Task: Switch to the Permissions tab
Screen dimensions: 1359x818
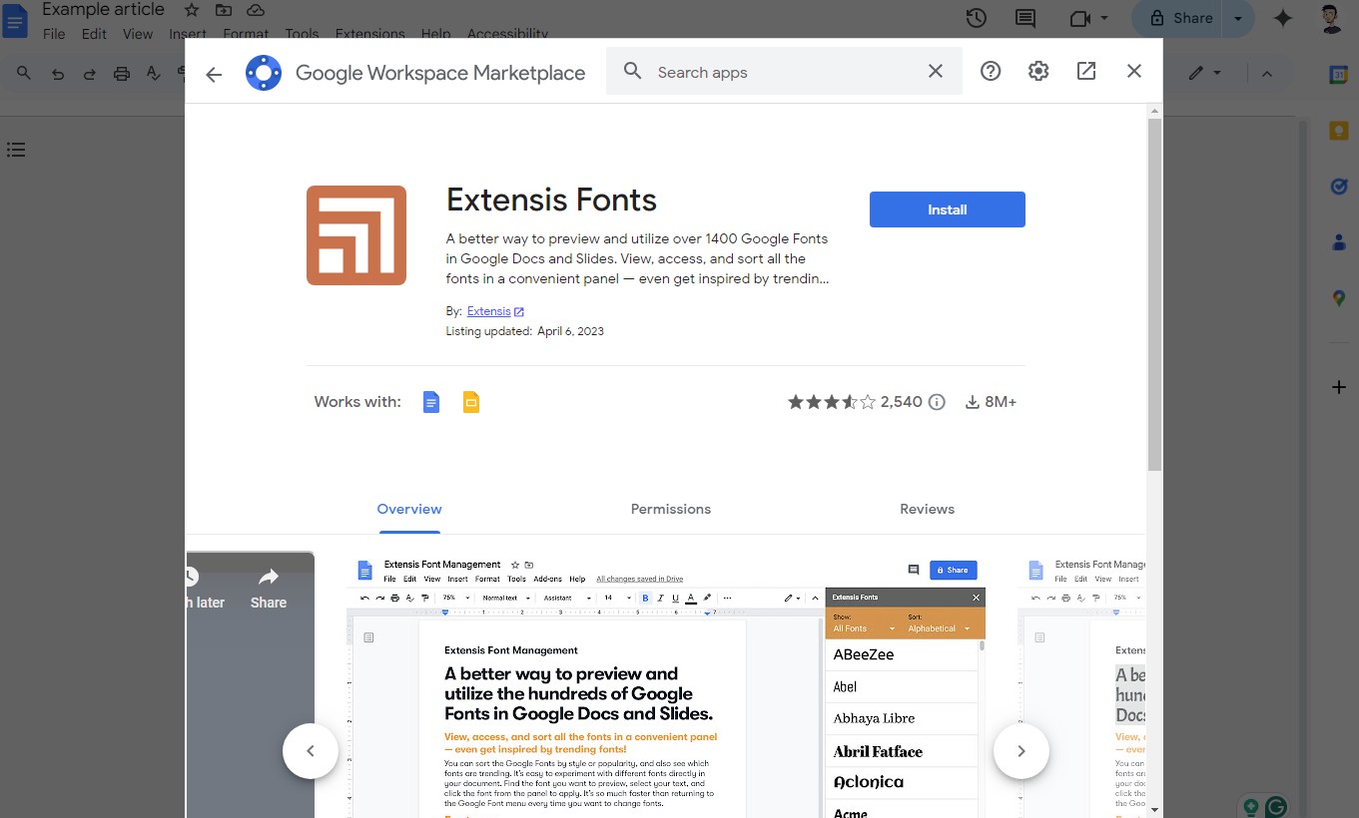Action: tap(671, 509)
